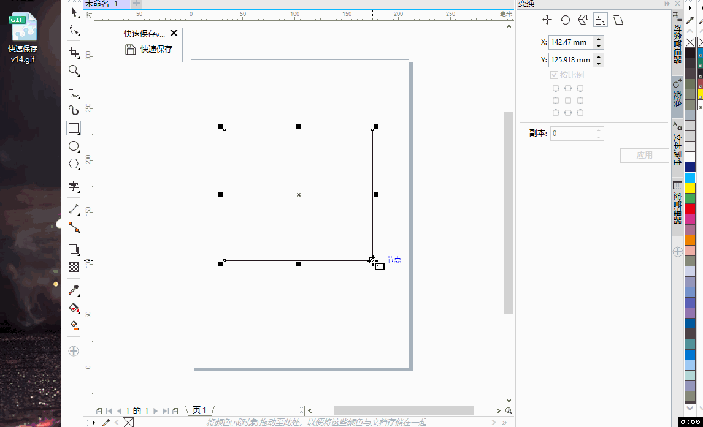This screenshot has width=703, height=427.
Task: Check the top-center anchor point box
Action: 568,88
